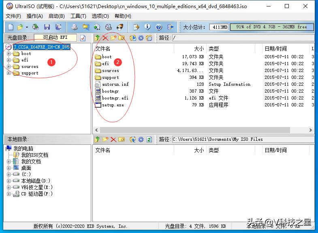The height and width of the screenshot is (233, 318).
Task: Click the New file toolbar icon
Action: coord(11,27)
